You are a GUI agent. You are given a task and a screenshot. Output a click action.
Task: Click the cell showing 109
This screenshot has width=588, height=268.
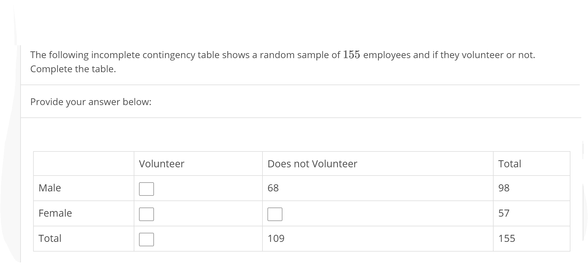click(x=276, y=238)
